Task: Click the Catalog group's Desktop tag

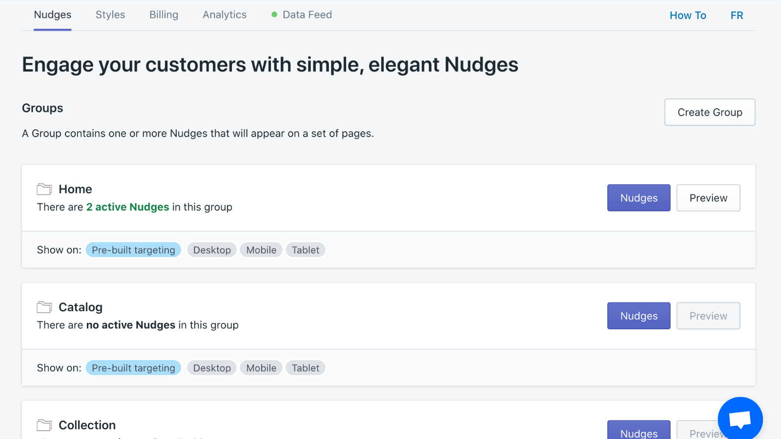Action: [x=212, y=368]
